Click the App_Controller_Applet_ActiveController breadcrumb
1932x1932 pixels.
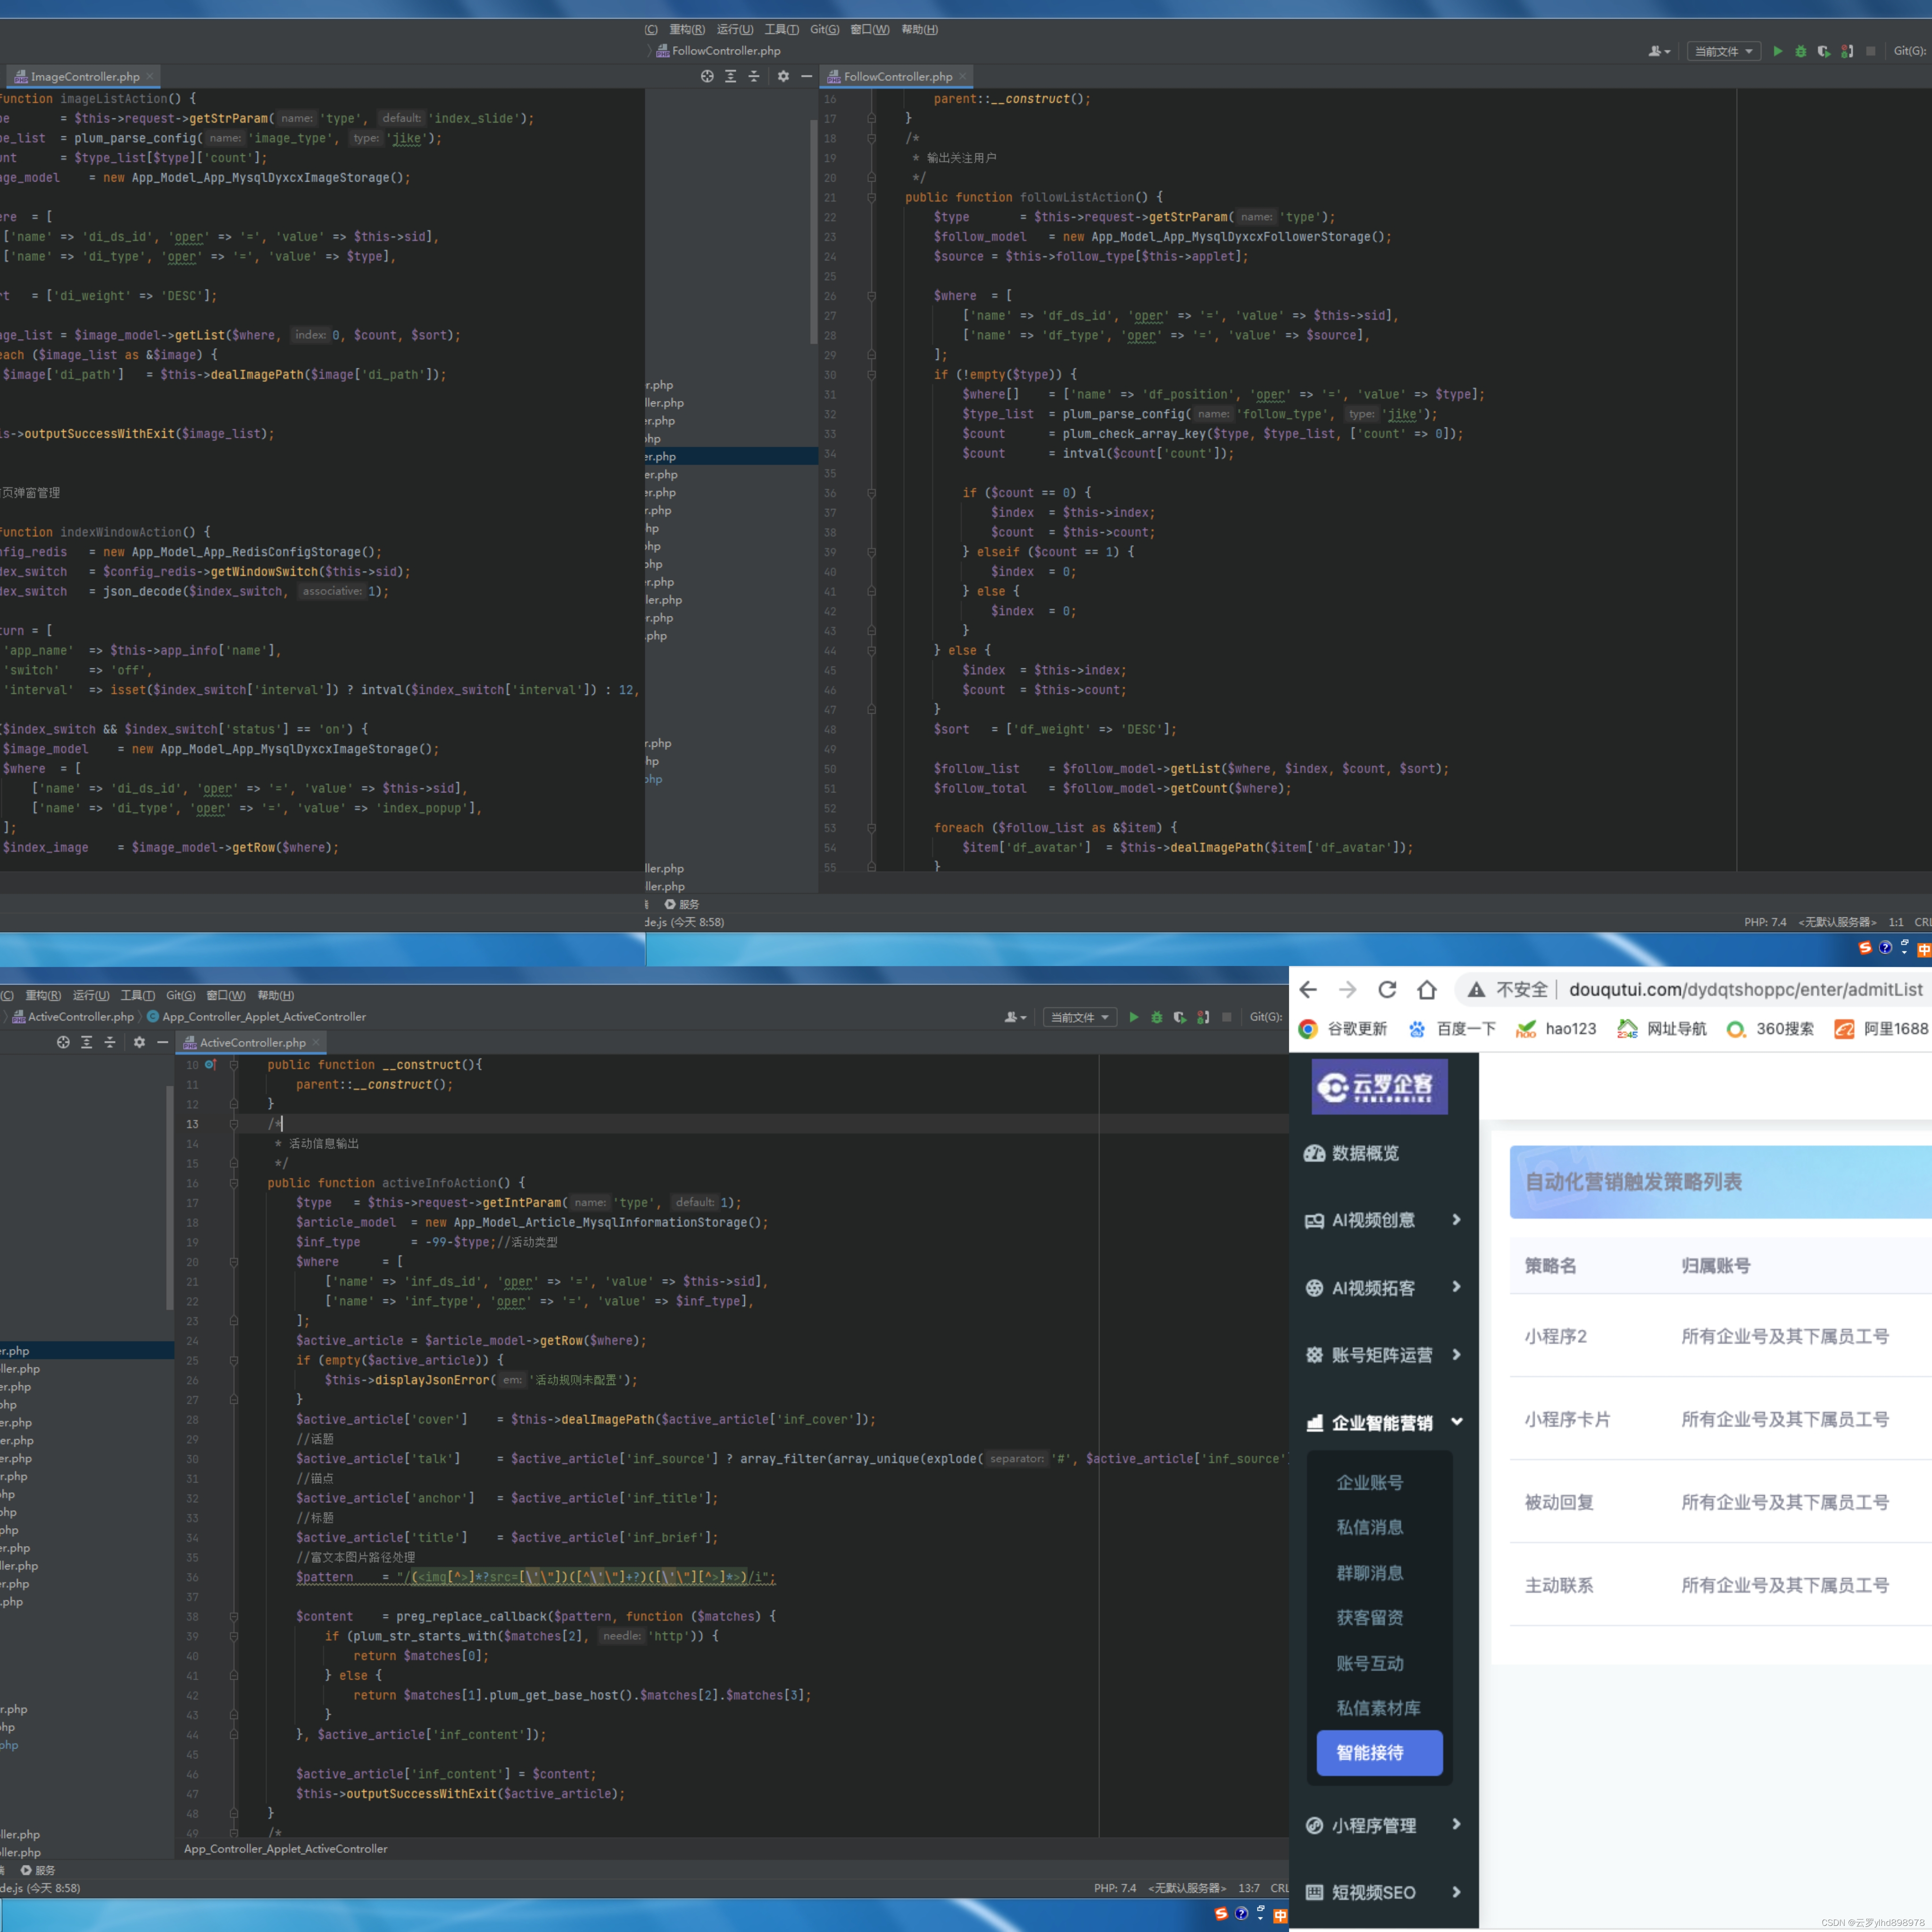click(264, 1017)
